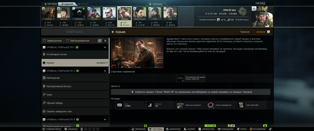Open СООБЩЕНИЯ messages
The image size is (314, 131).
226,129
